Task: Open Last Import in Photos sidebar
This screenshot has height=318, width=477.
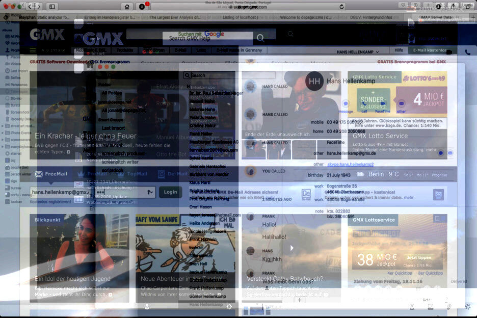Action: (x=17, y=71)
